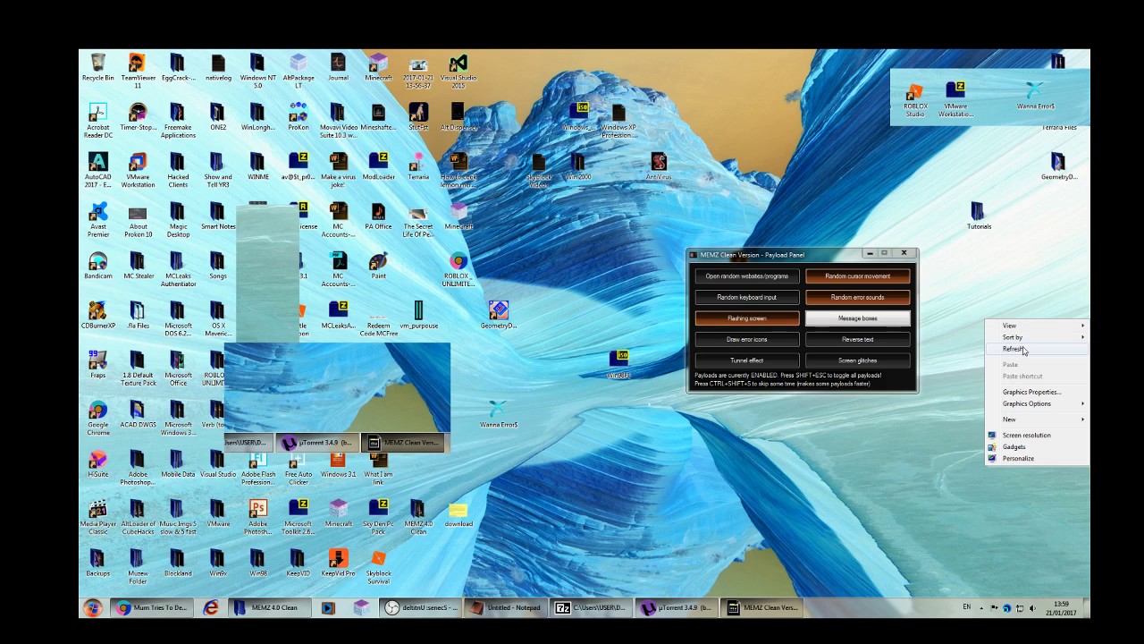Choose Personalize in the context menu
1144x644 pixels.
tap(1037, 459)
